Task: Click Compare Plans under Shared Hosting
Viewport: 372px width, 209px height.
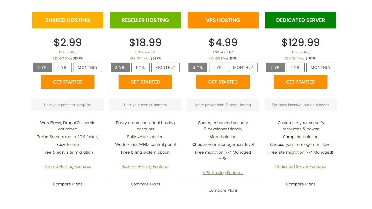Action: pyautogui.click(x=68, y=184)
